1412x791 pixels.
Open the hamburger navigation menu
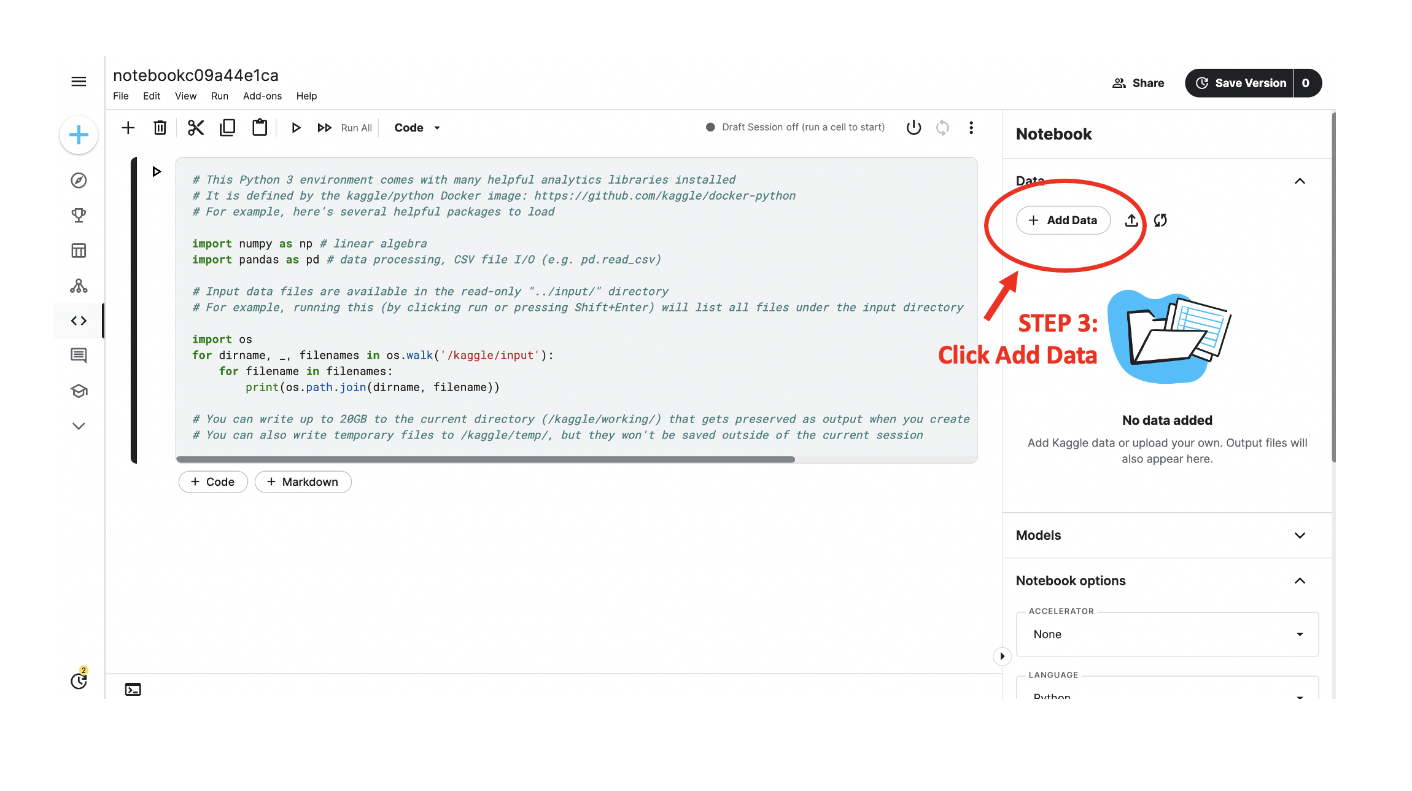[79, 82]
